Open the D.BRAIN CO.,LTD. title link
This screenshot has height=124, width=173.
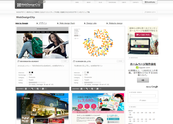[83, 61]
